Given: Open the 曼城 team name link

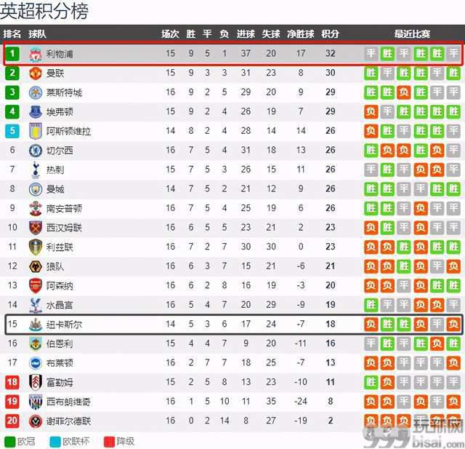Looking at the screenshot, I should [55, 189].
